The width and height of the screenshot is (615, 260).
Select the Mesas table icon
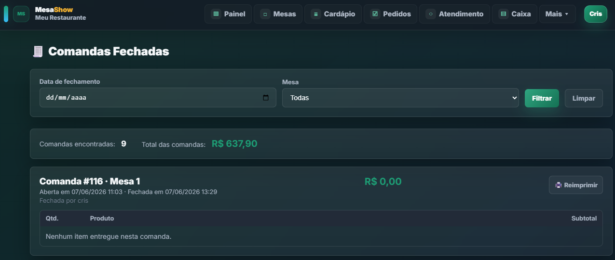click(265, 14)
